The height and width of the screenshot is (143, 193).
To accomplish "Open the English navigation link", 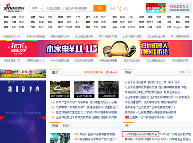I will (x=178, y=27).
